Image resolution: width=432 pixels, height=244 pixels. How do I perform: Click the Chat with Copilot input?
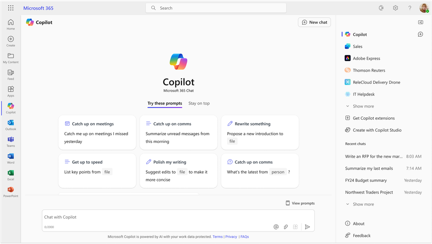coord(178,221)
